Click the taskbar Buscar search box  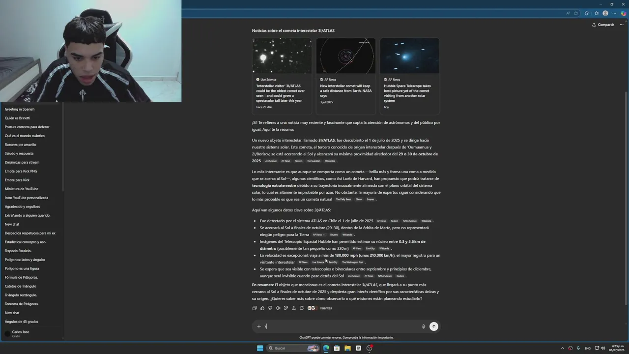point(293,348)
